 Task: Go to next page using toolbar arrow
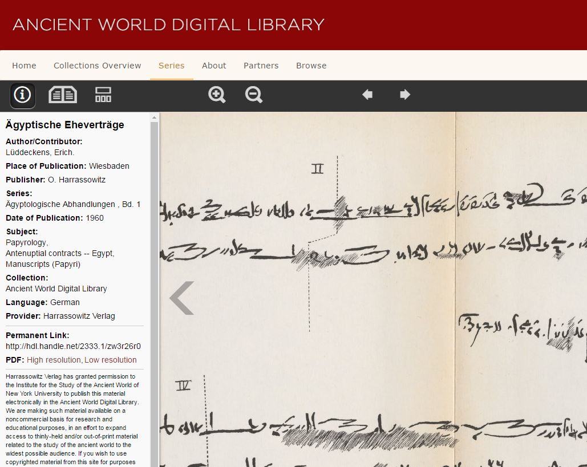[405, 95]
